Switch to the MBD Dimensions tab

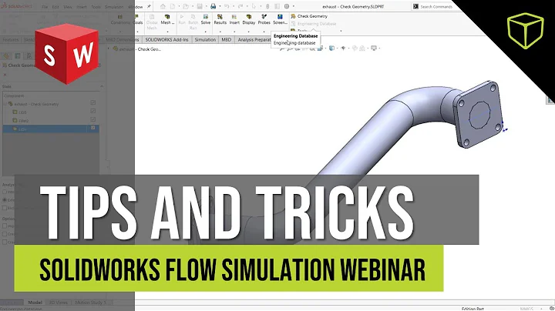click(123, 39)
